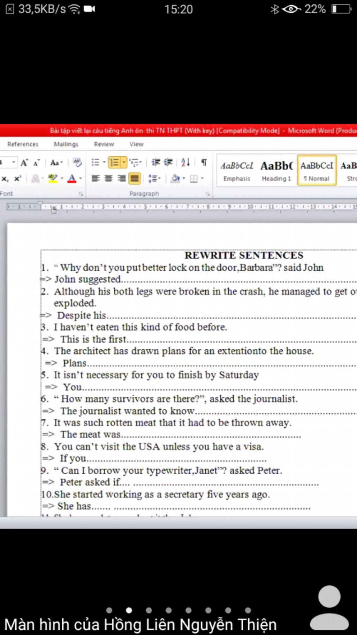This screenshot has height=635, width=357.
Task: Click the line "Despite his"
Action: 82,315
